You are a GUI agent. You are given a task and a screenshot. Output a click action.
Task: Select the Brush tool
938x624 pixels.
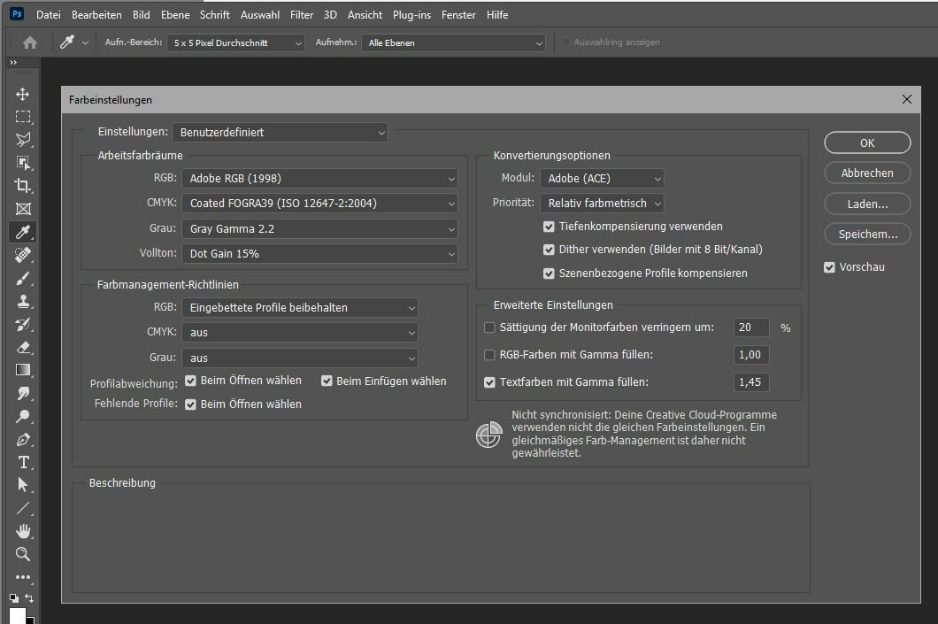[x=23, y=278]
